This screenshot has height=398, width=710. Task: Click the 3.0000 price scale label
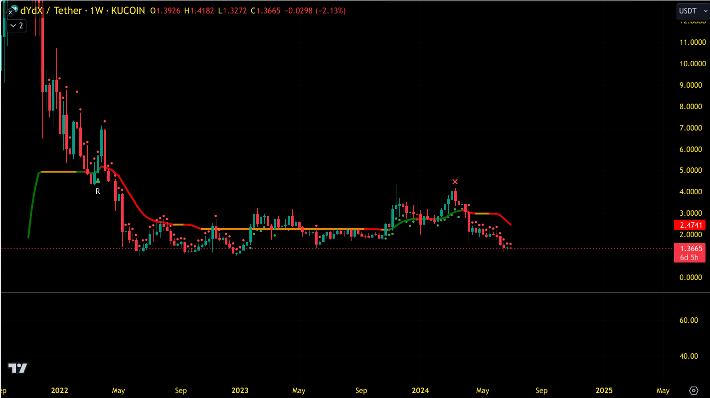(x=691, y=213)
